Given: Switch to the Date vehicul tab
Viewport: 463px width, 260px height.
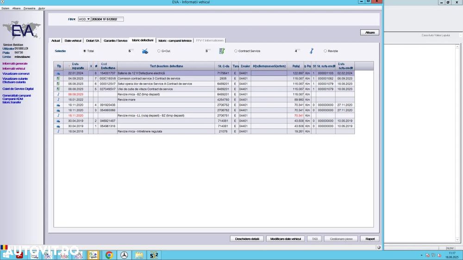Looking at the screenshot, I should (73, 41).
